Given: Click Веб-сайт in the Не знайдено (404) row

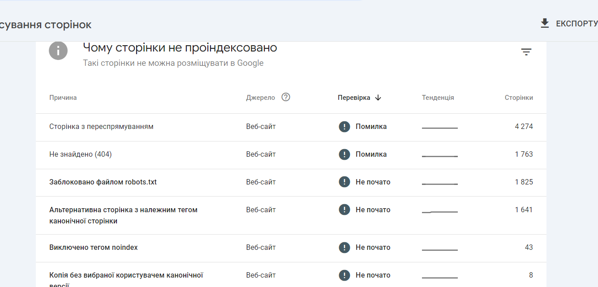Looking at the screenshot, I should (261, 154).
